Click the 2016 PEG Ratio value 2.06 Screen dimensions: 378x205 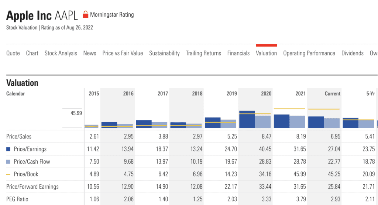(129, 199)
